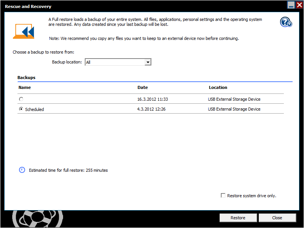The height and width of the screenshot is (228, 304).
Task: Minimize the Rescue and Recovery window
Action: tap(291, 5)
